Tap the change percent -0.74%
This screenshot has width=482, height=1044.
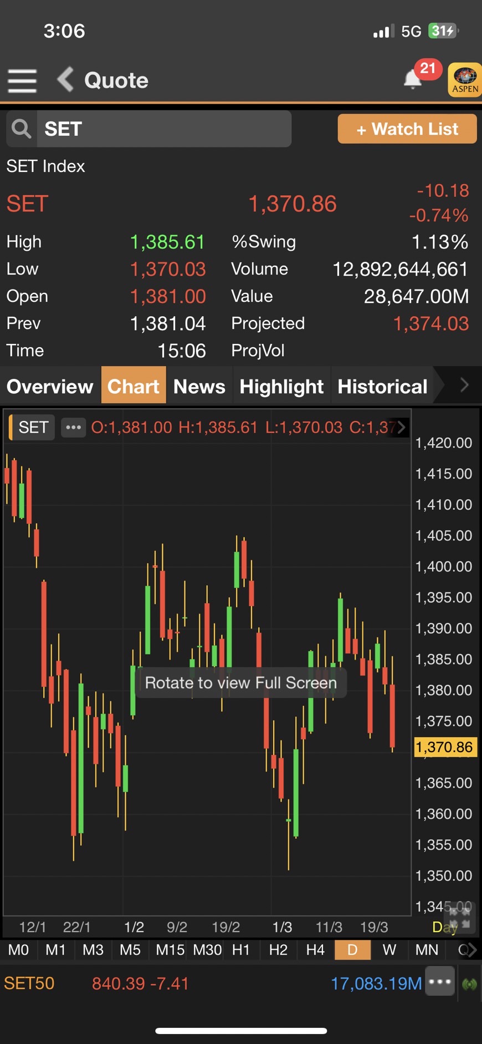[x=439, y=215]
